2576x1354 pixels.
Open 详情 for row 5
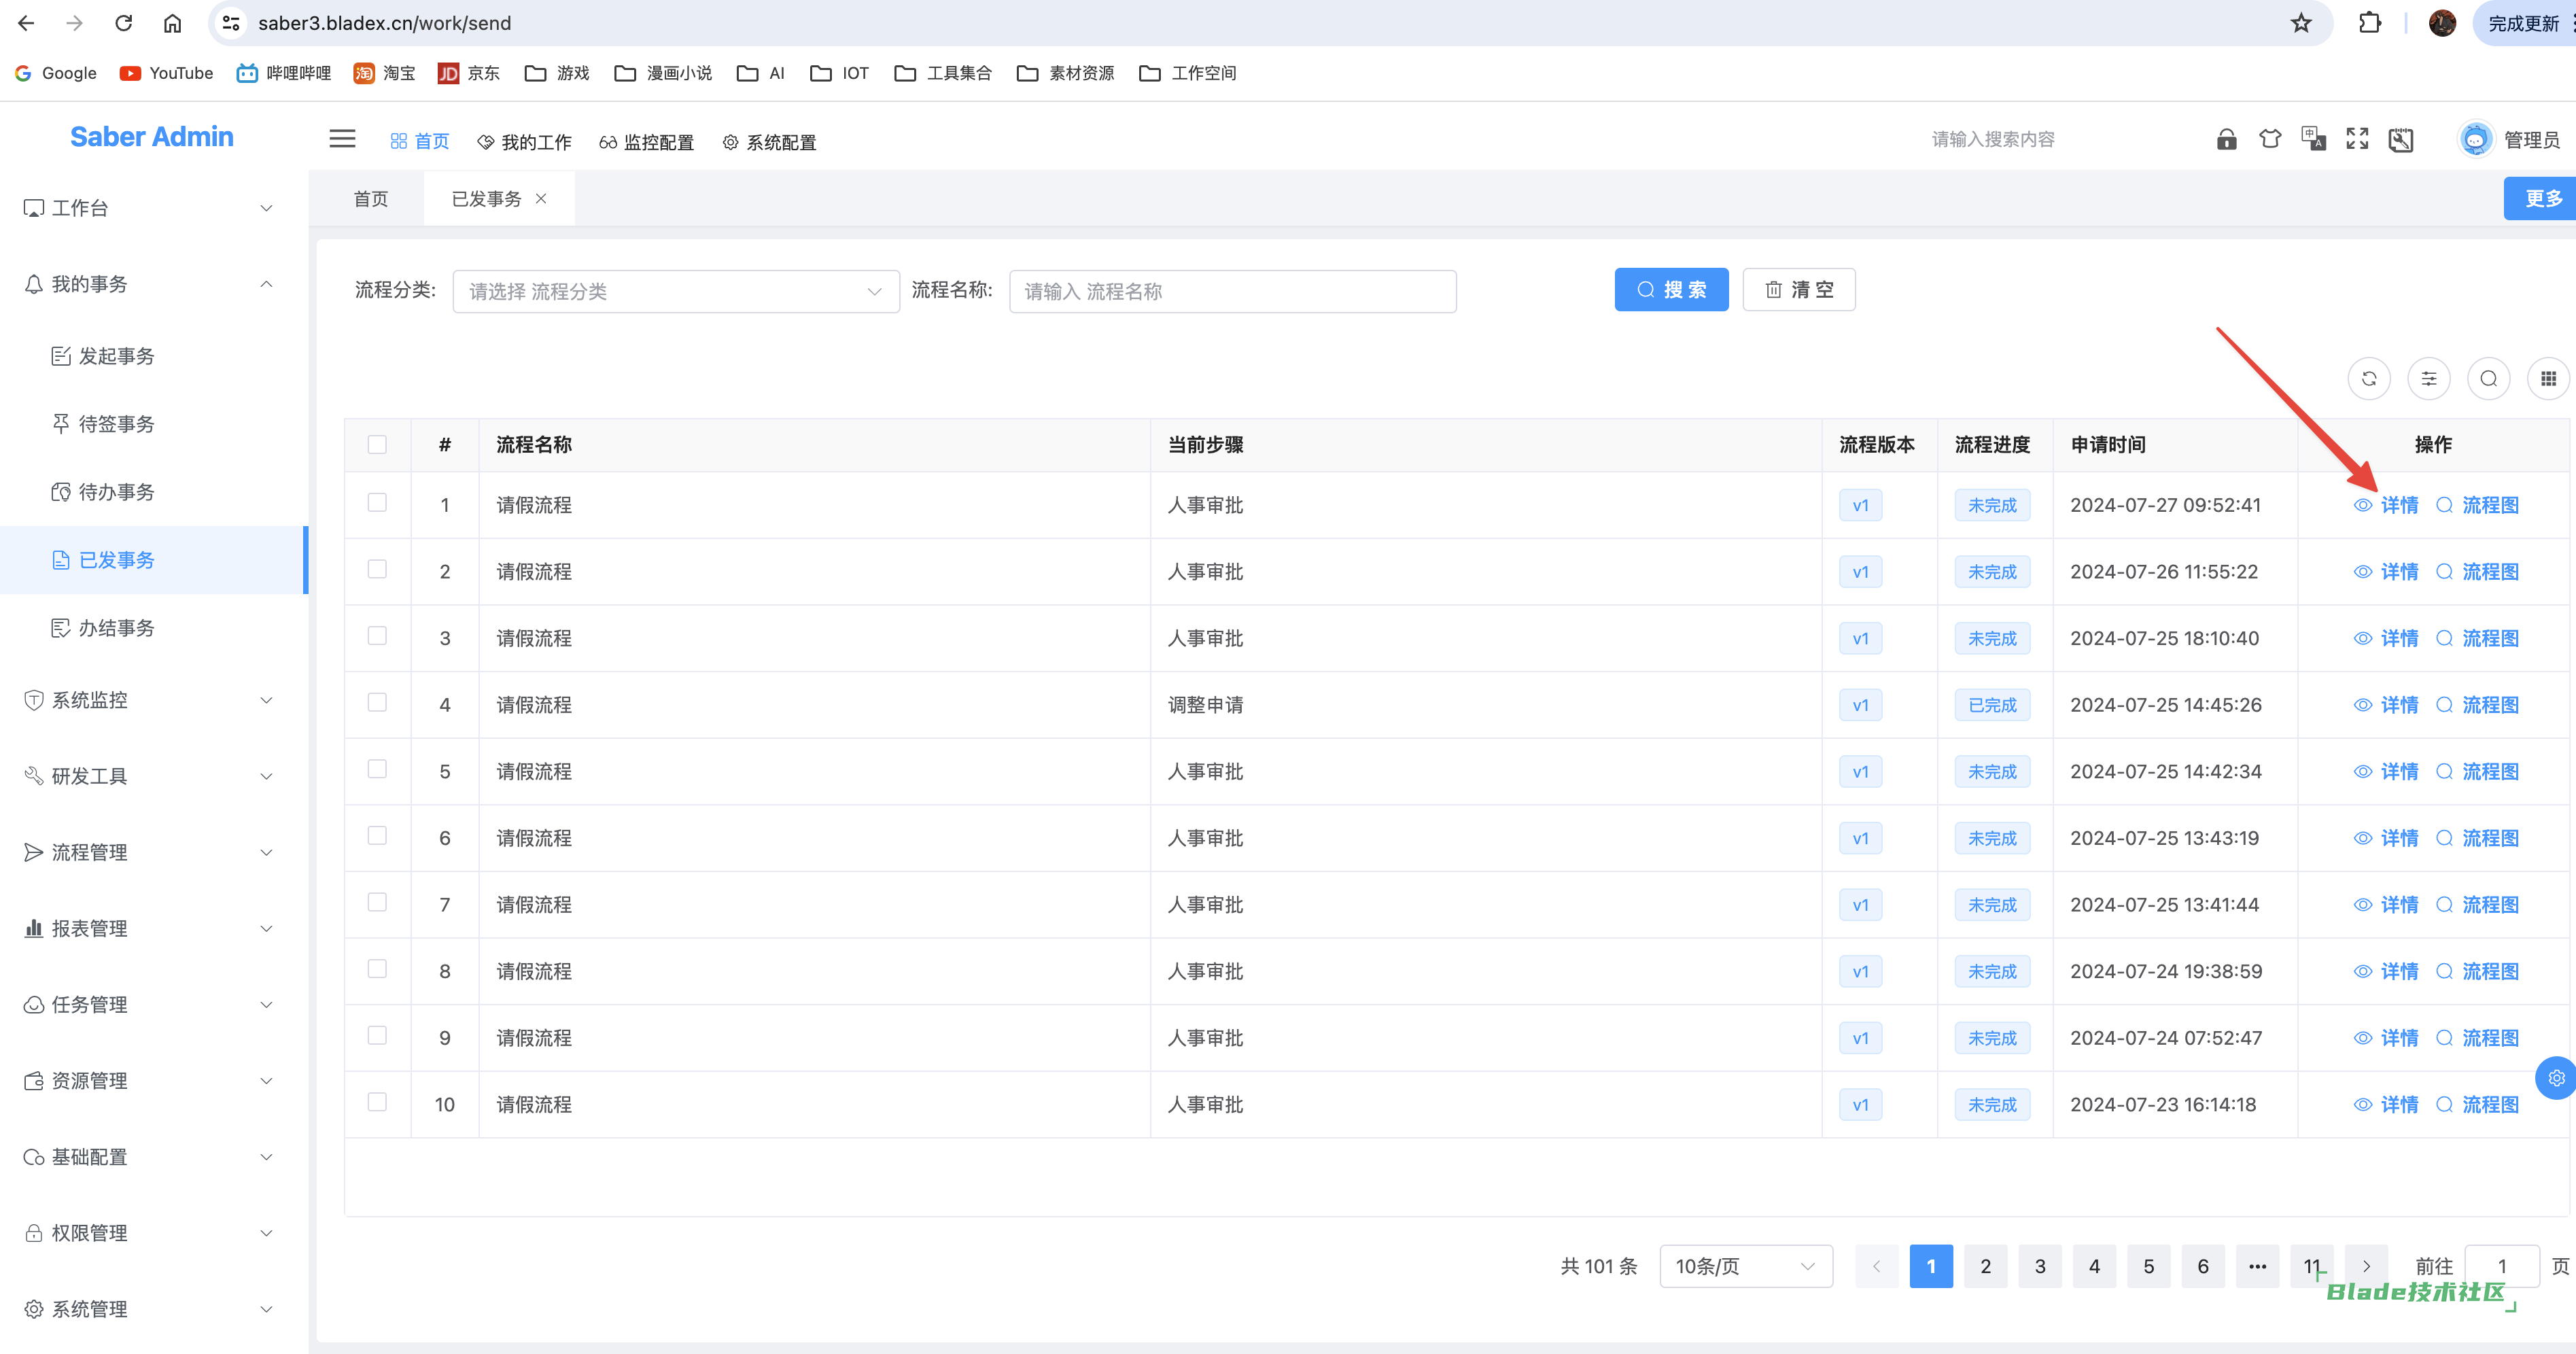2386,772
